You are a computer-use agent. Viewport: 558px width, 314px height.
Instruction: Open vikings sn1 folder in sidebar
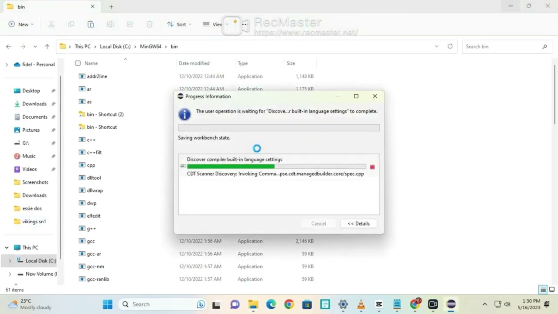34,222
